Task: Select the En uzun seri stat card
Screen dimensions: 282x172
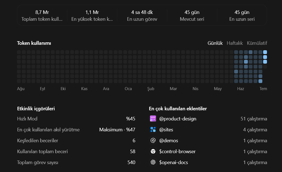Action: (242, 16)
